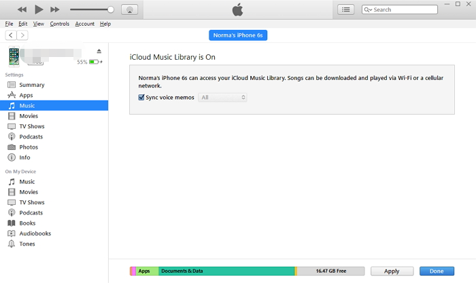Click the "Settings" section label in sidebar

tap(14, 75)
